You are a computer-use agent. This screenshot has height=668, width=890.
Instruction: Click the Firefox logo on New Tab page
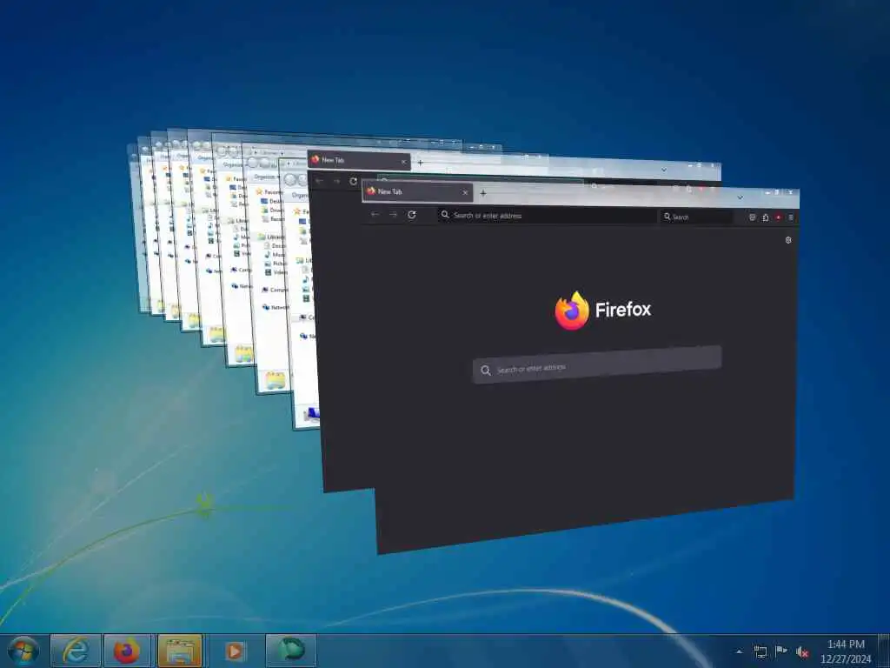point(603,311)
